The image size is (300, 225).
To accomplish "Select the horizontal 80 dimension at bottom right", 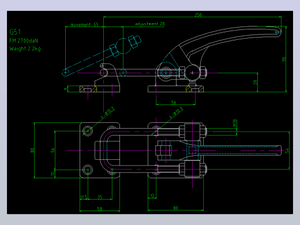I will pos(175,208).
